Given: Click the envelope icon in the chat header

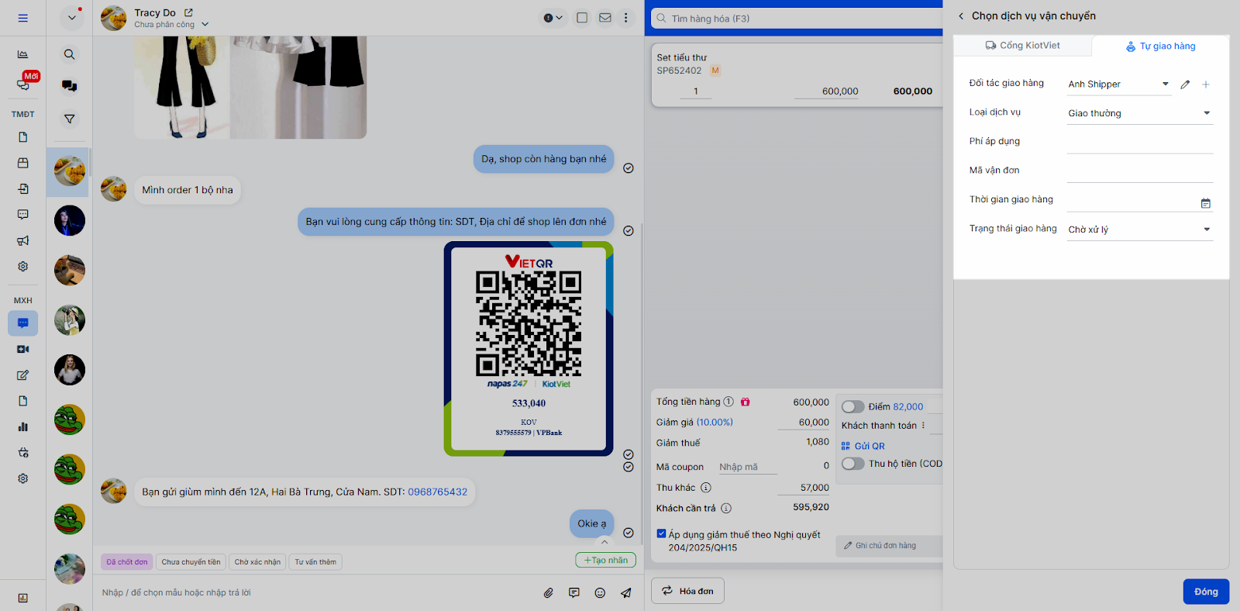Looking at the screenshot, I should click(x=605, y=18).
